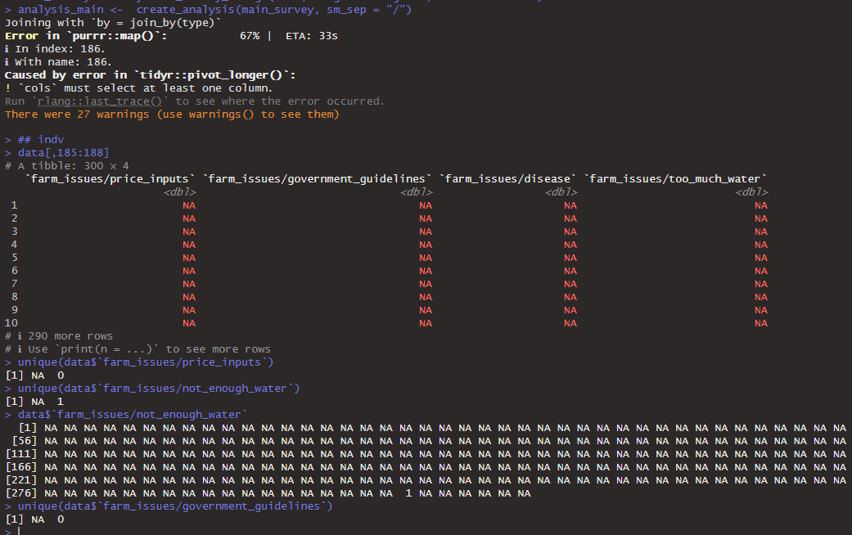Click the single '1' value in row 276
This screenshot has width=852, height=535.
408,492
